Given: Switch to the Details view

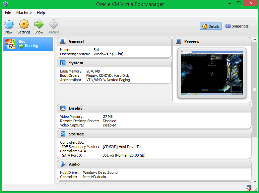Looking at the screenshot, I should (211, 26).
